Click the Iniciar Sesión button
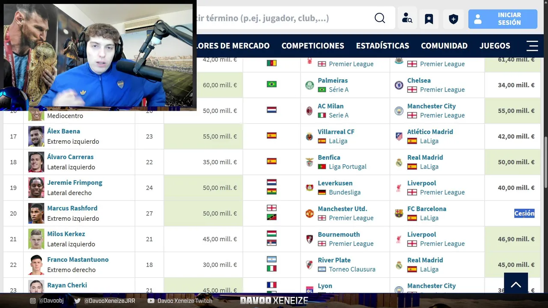 [x=503, y=19]
